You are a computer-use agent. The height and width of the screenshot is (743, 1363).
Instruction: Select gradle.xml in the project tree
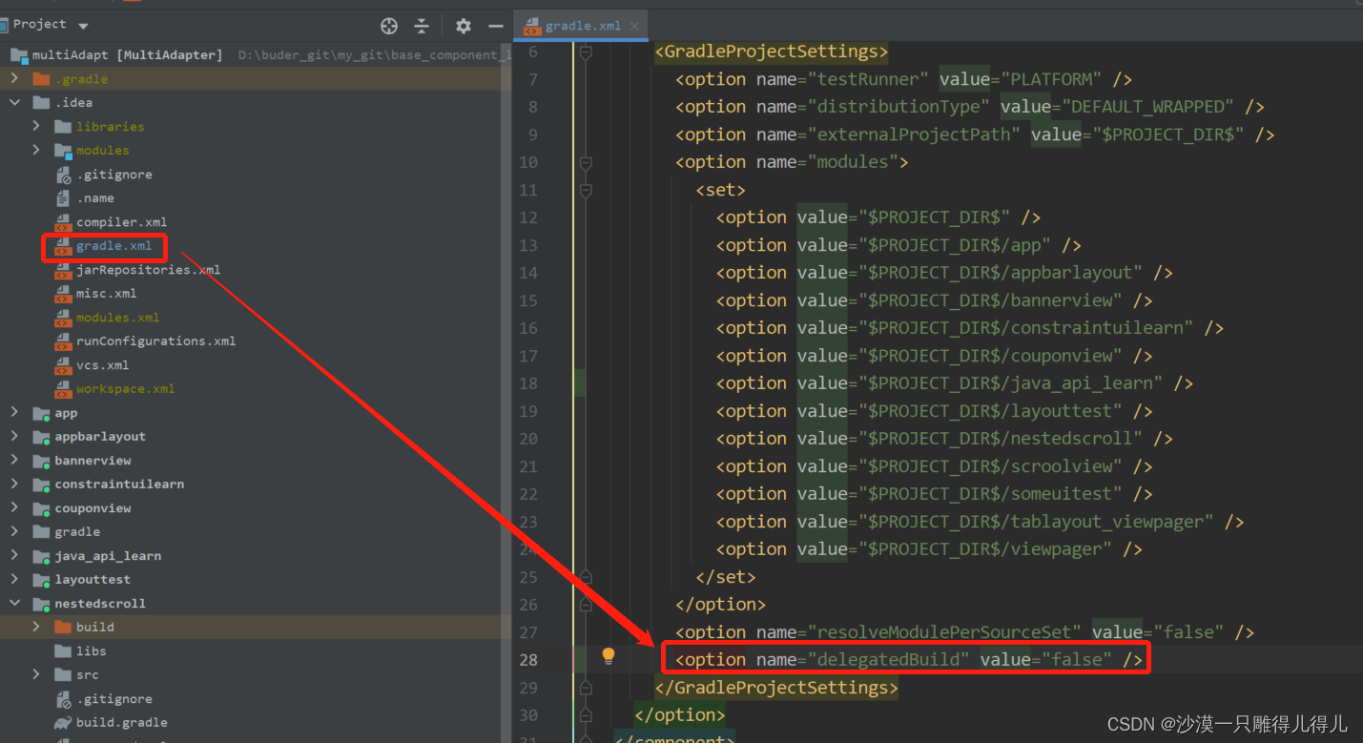114,246
